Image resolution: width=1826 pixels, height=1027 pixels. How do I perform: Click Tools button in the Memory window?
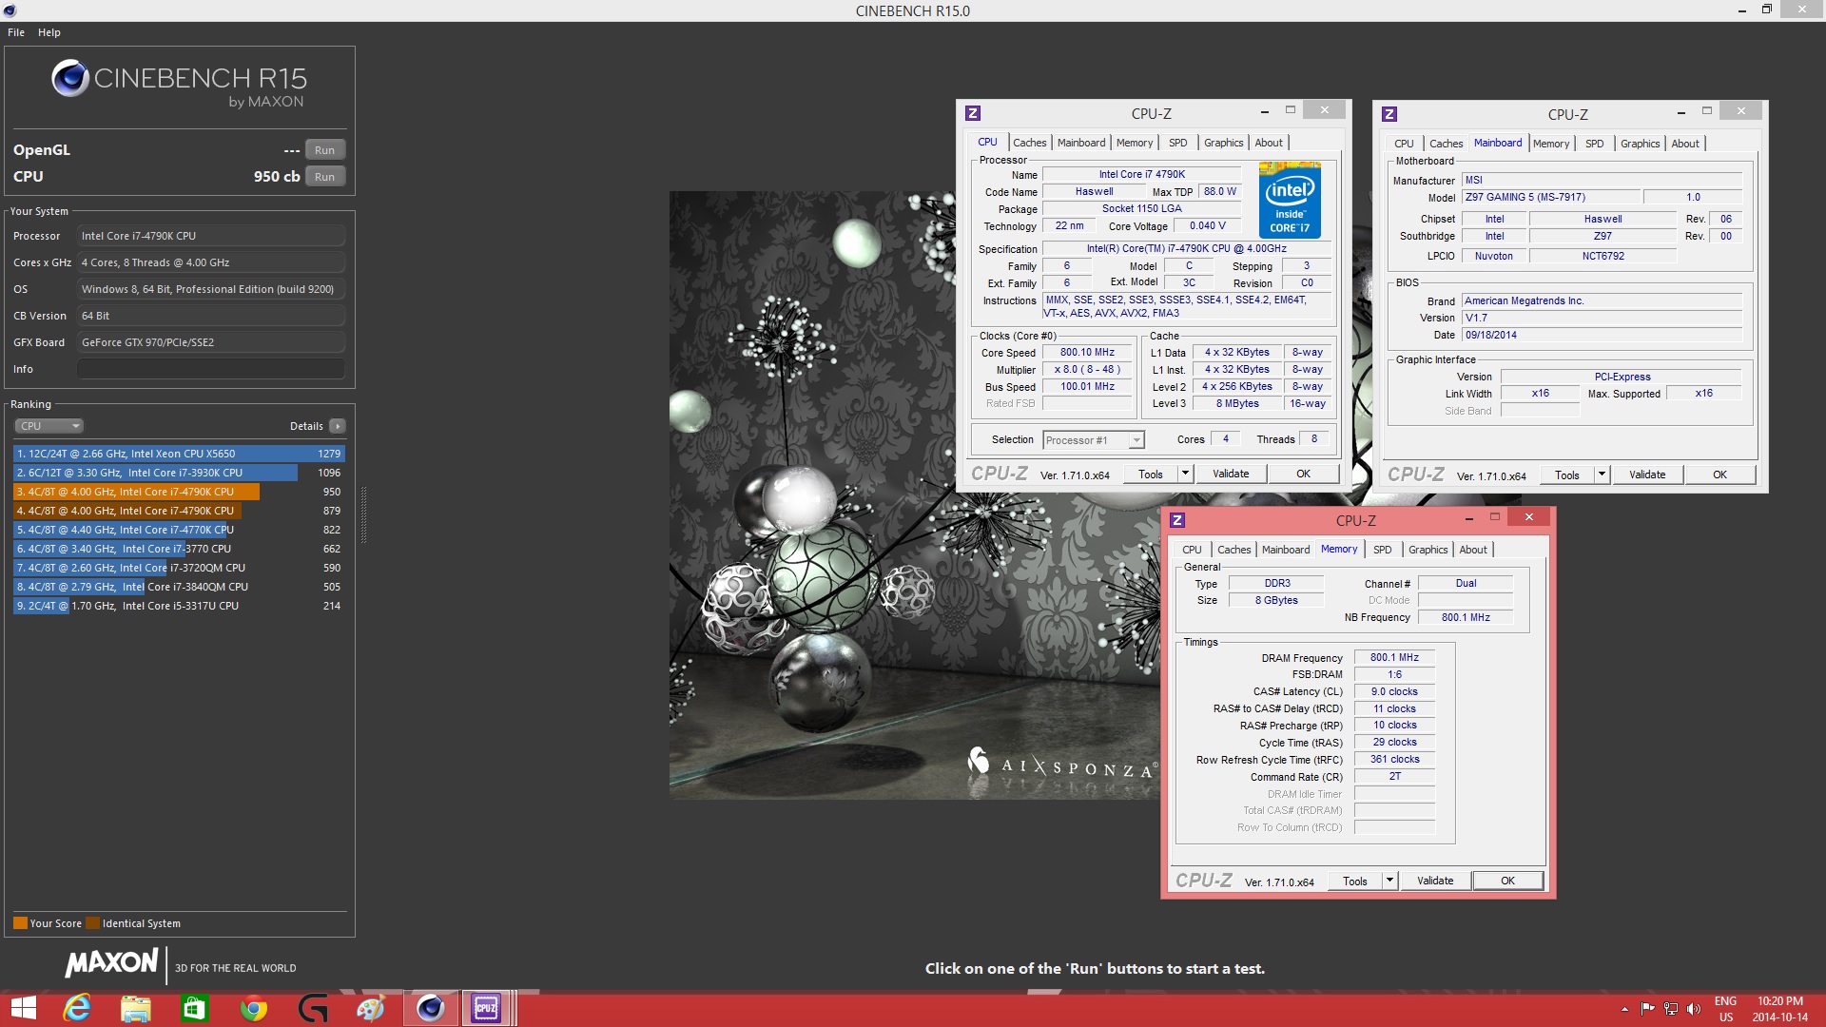pyautogui.click(x=1355, y=881)
